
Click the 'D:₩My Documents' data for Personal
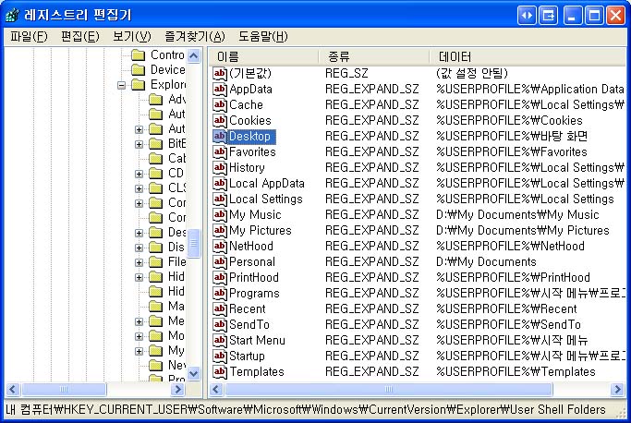[486, 262]
